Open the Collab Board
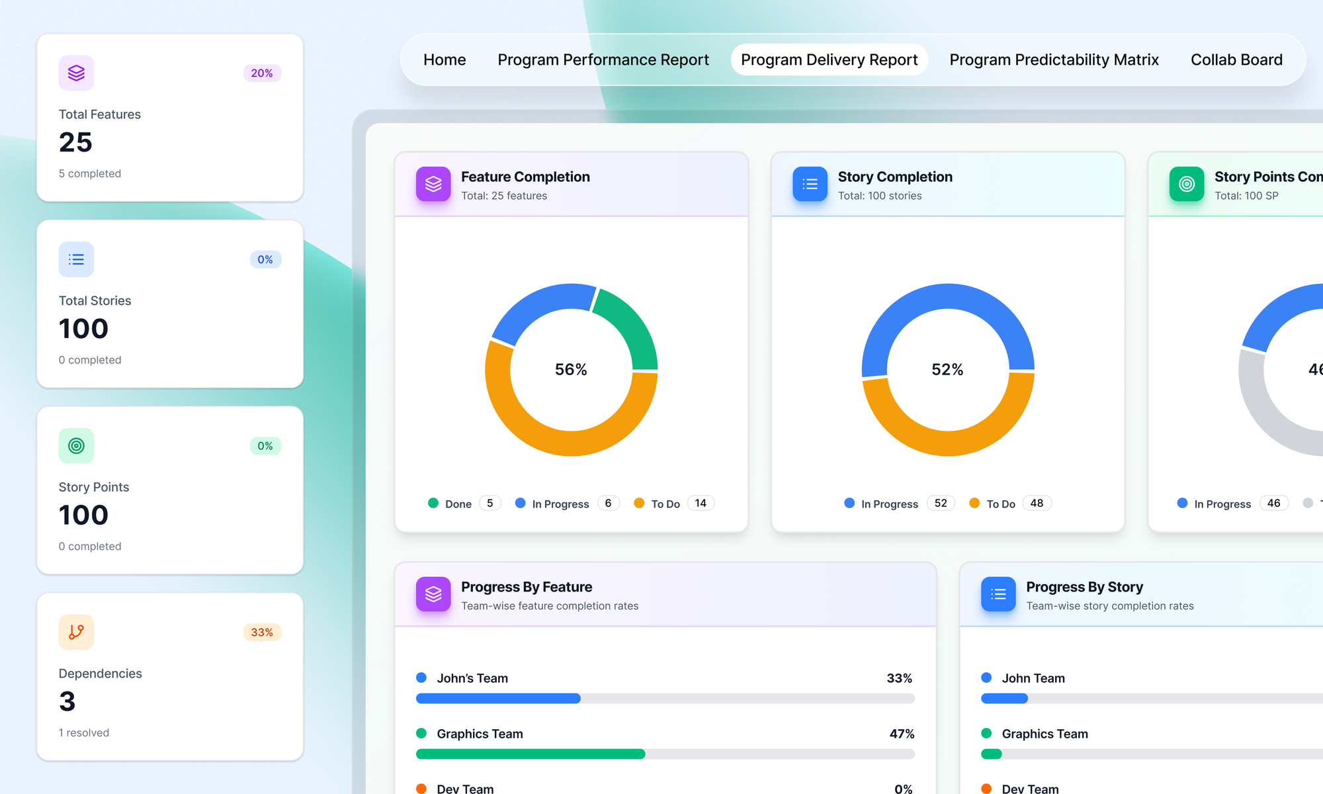This screenshot has width=1323, height=794. click(x=1236, y=60)
